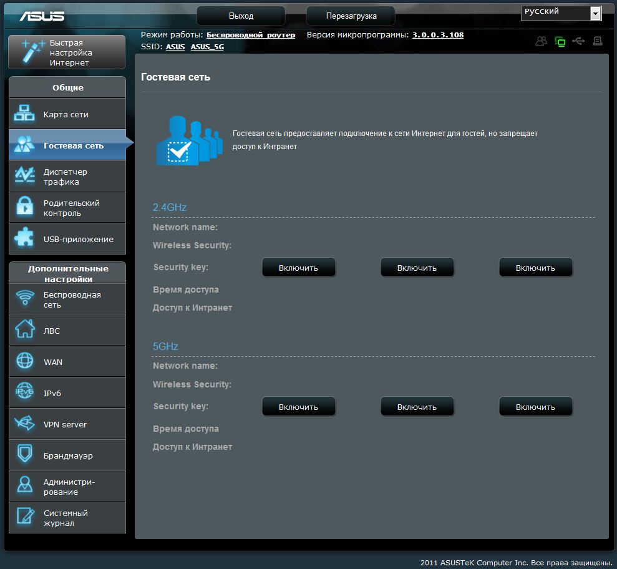The width and height of the screenshot is (617, 569).
Task: Click the green network connection status icon
Action: coord(560,41)
